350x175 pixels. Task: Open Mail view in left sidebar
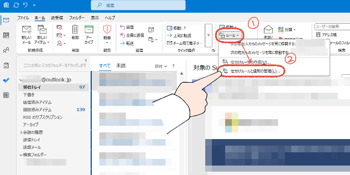(6, 20)
